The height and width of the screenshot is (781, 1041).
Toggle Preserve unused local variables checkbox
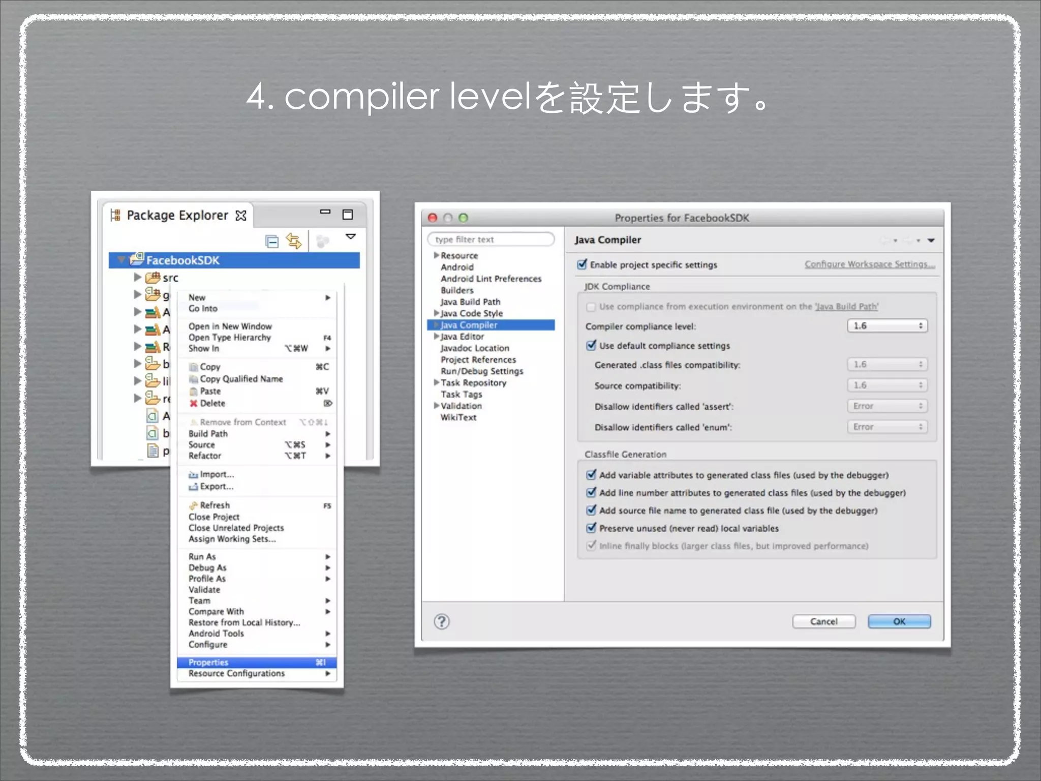click(591, 528)
